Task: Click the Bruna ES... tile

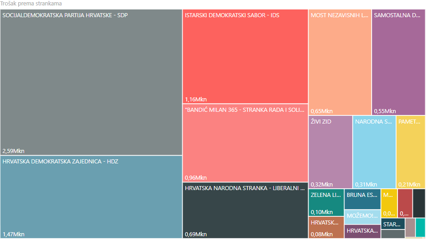Action: 363,199
